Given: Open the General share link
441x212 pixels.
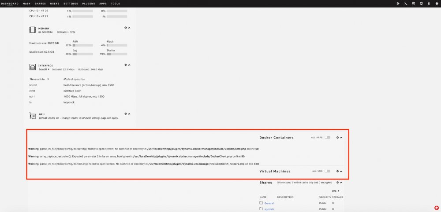Looking at the screenshot, I should click(269, 203).
